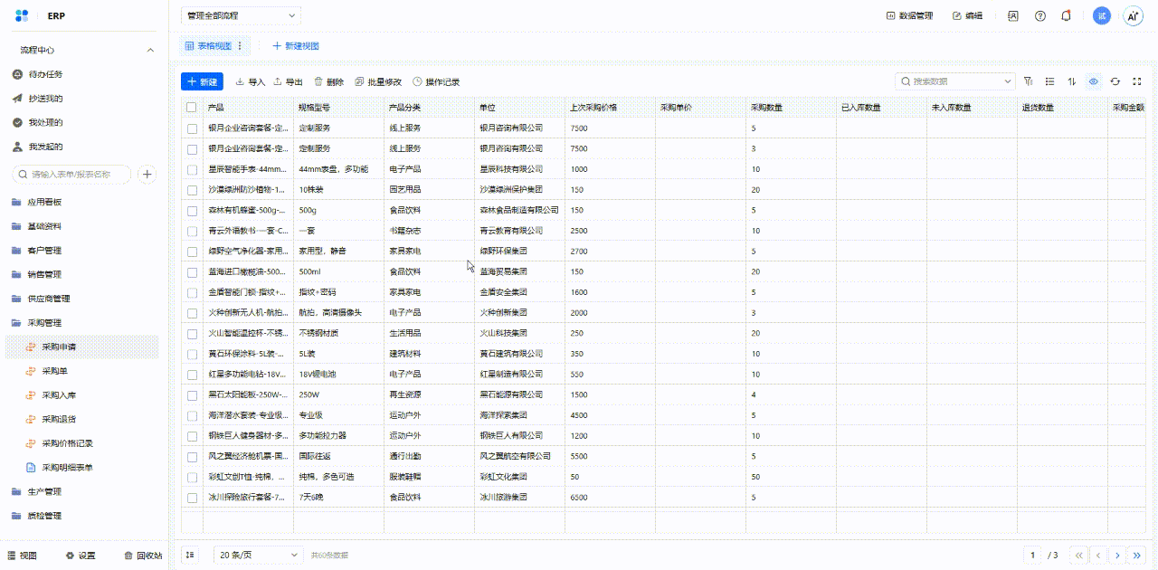The width and height of the screenshot is (1158, 570).
Task: Go to the next page
Action: pos(1118,556)
